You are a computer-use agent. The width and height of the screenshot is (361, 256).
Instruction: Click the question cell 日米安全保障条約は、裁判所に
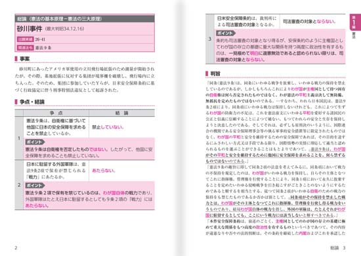pyautogui.click(x=247, y=22)
